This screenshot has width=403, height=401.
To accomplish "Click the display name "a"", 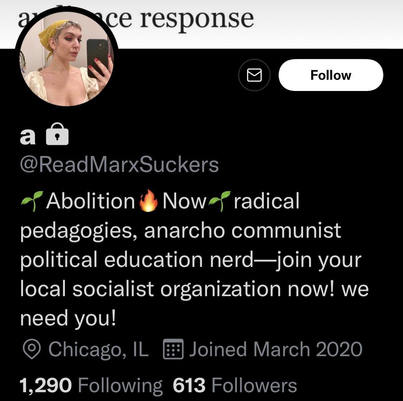I will [28, 136].
